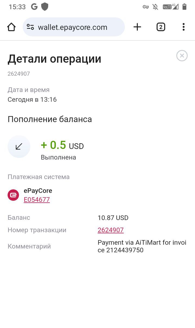Screen dimensions: 195x328
Task: Open a new tab with plus icon
Action: [137, 27]
